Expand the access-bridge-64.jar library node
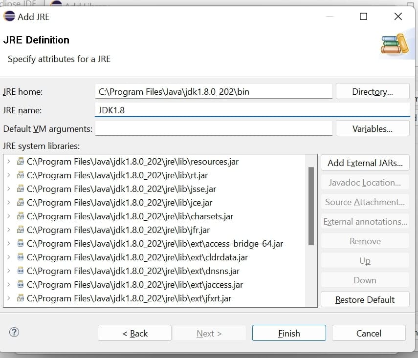The image size is (418, 358). [x=9, y=243]
